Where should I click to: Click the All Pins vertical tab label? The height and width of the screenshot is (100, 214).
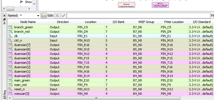tap(5, 95)
